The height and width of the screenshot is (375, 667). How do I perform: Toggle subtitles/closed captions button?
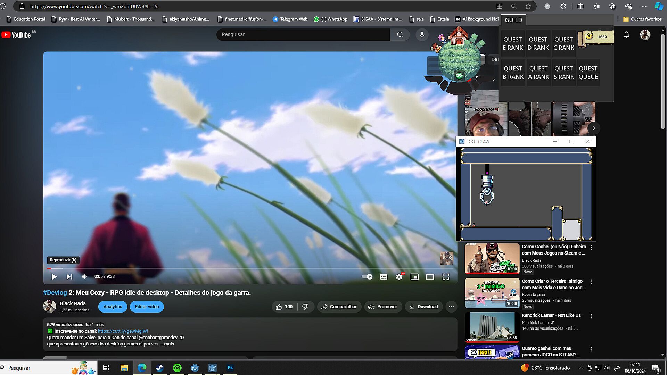384,277
